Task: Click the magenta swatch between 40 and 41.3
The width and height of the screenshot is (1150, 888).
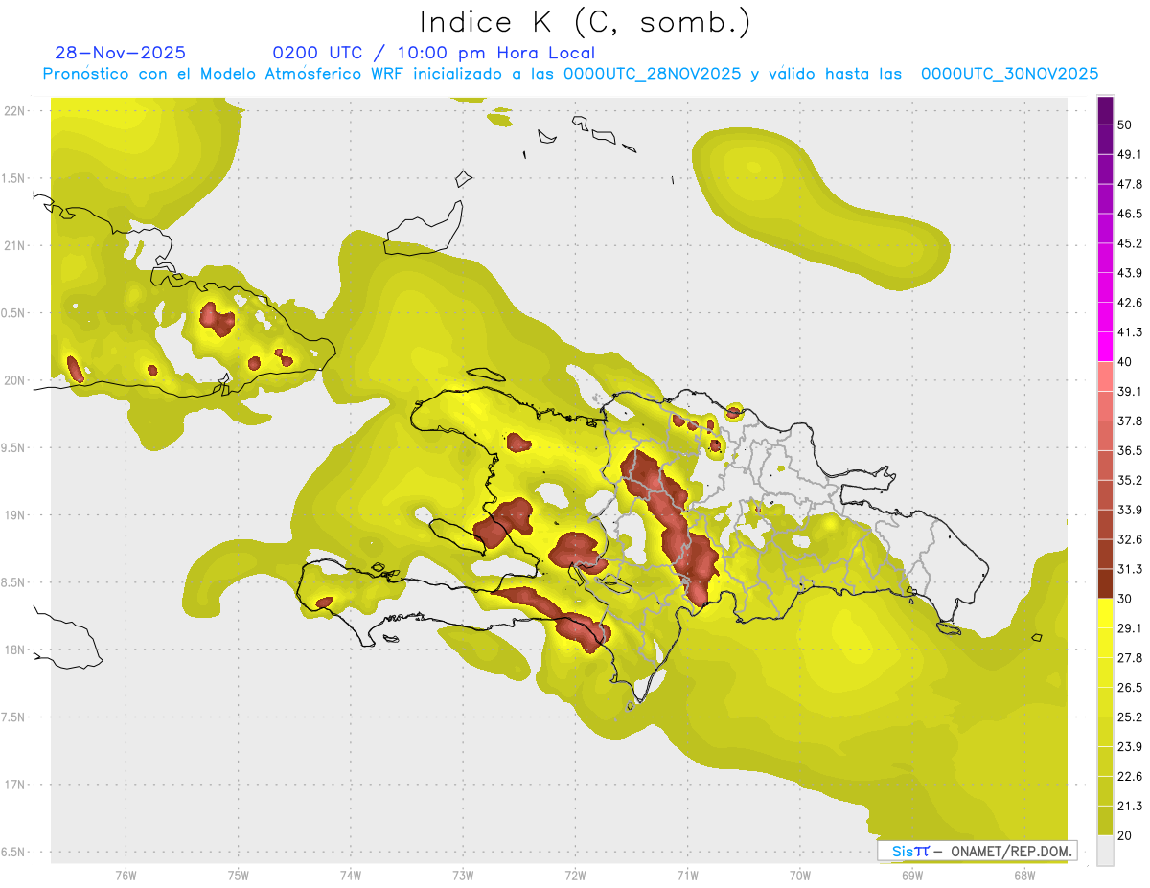Action: tap(1106, 347)
